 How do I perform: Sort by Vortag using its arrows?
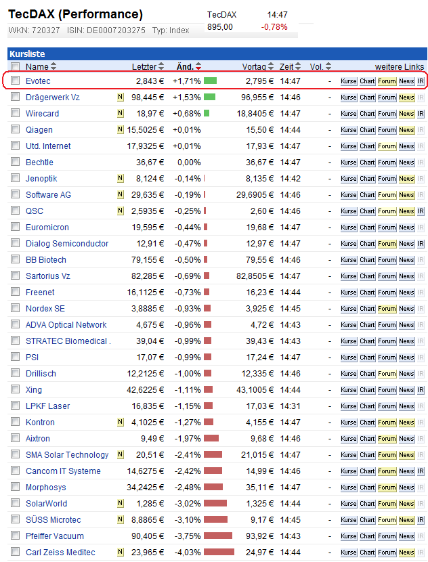point(271,66)
